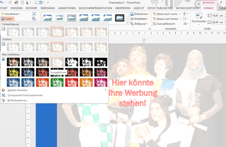Open the OFFICE TIMELINE FREE tab
Image resolution: width=226 pixels, height=147 pixels.
(160, 8)
